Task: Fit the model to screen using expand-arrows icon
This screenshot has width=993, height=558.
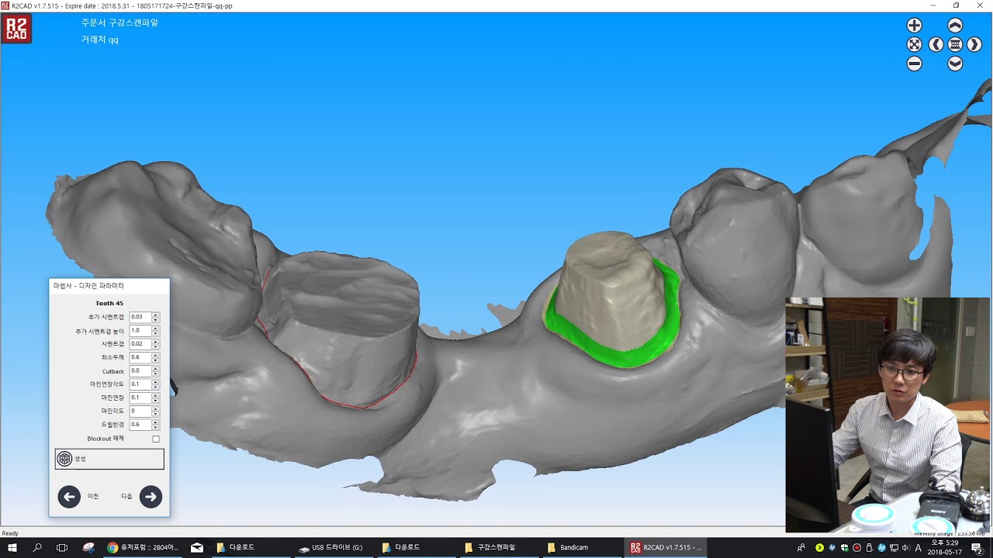Action: tap(915, 45)
